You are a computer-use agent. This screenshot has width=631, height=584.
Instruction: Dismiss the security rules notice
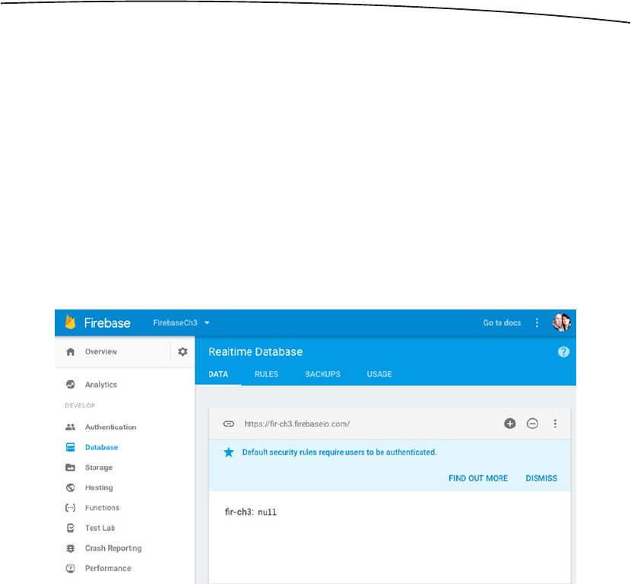541,478
